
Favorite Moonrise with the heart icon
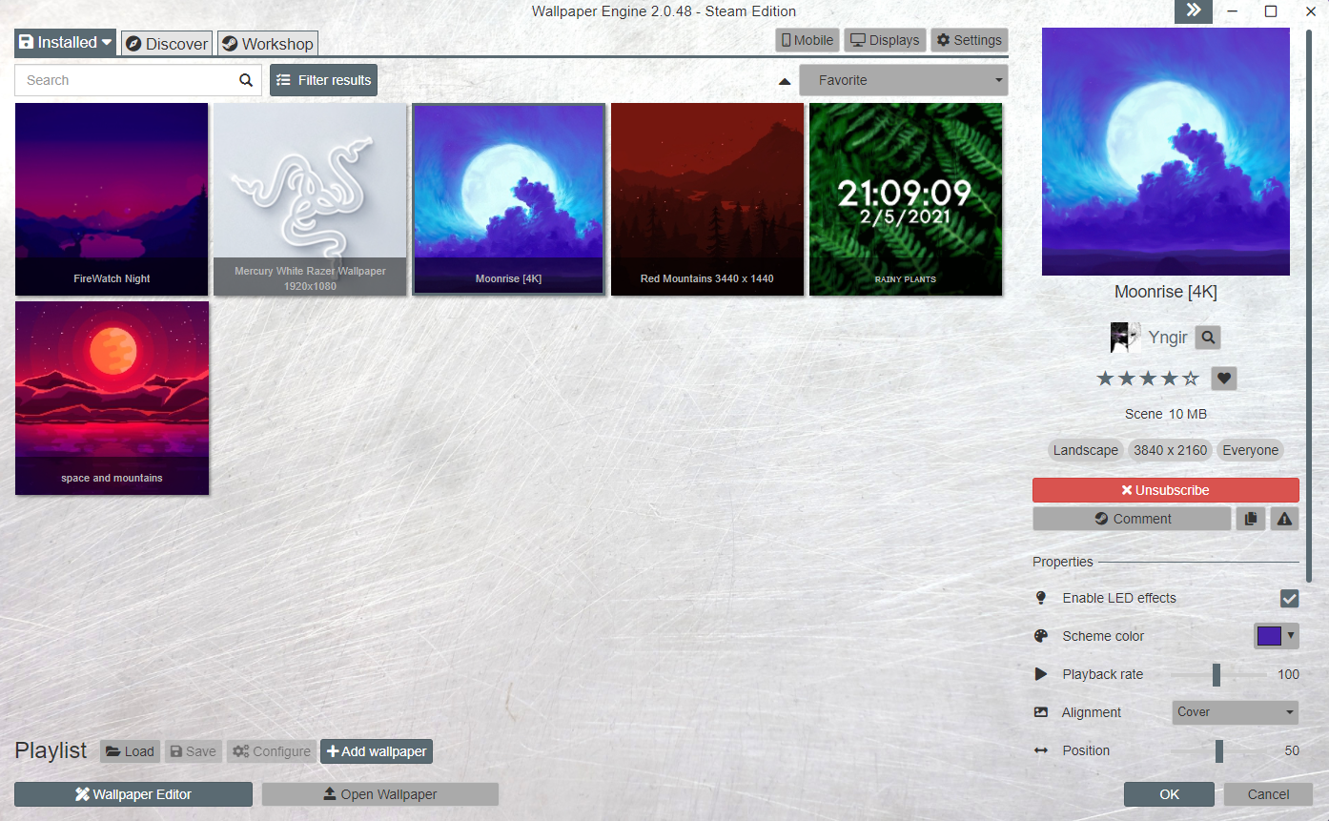(x=1224, y=379)
